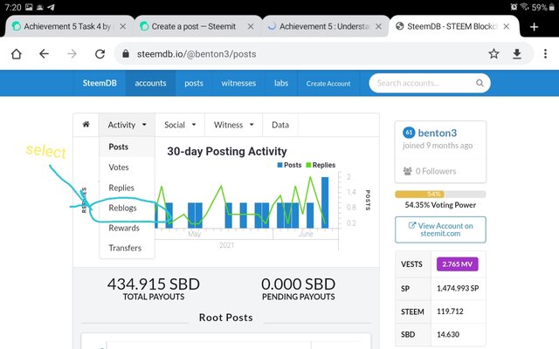Open the browser three-dot menu
The height and width of the screenshot is (349, 559).
click(x=545, y=54)
